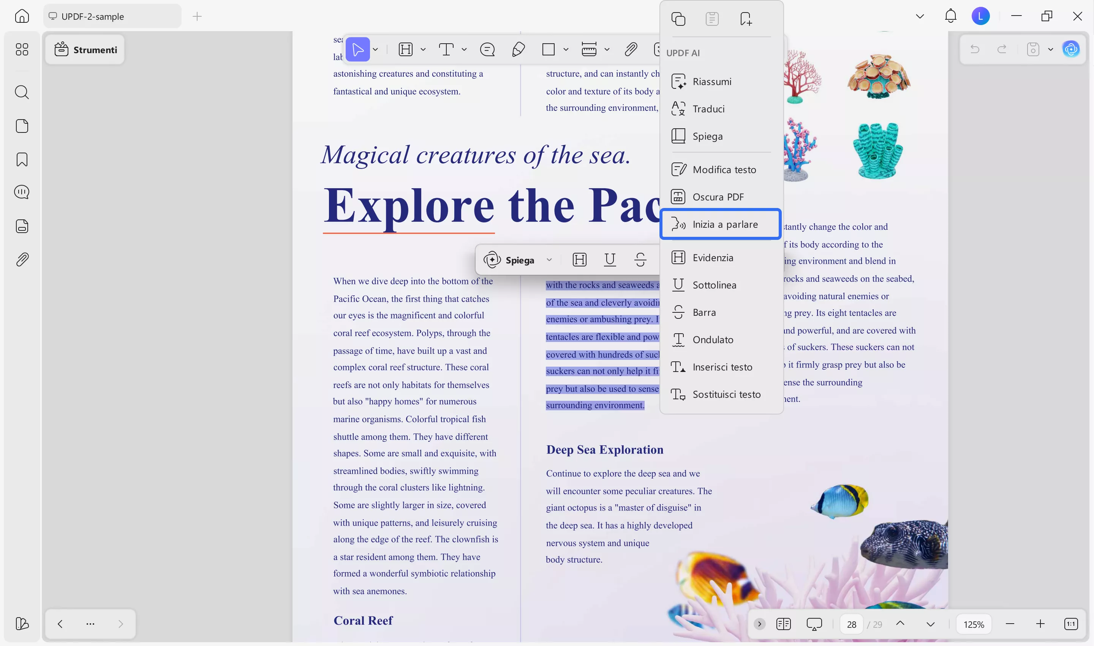Expand the heading tool options chevron
The image size is (1094, 646).
pos(423,50)
